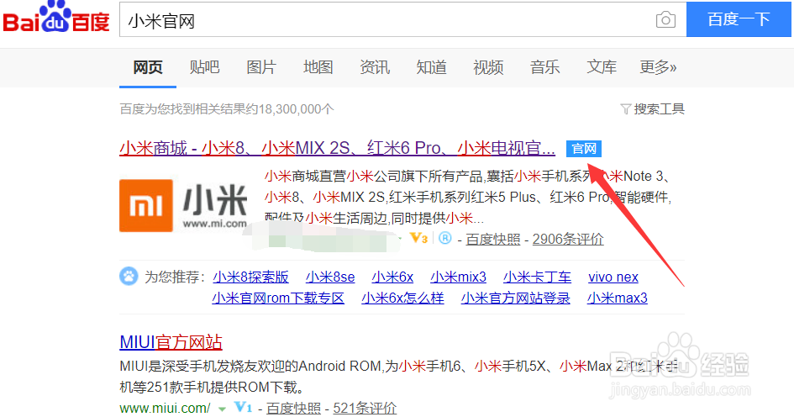Viewport: 794px width, 417px height.
Task: Click the registered ® badge icon
Action: pos(444,238)
